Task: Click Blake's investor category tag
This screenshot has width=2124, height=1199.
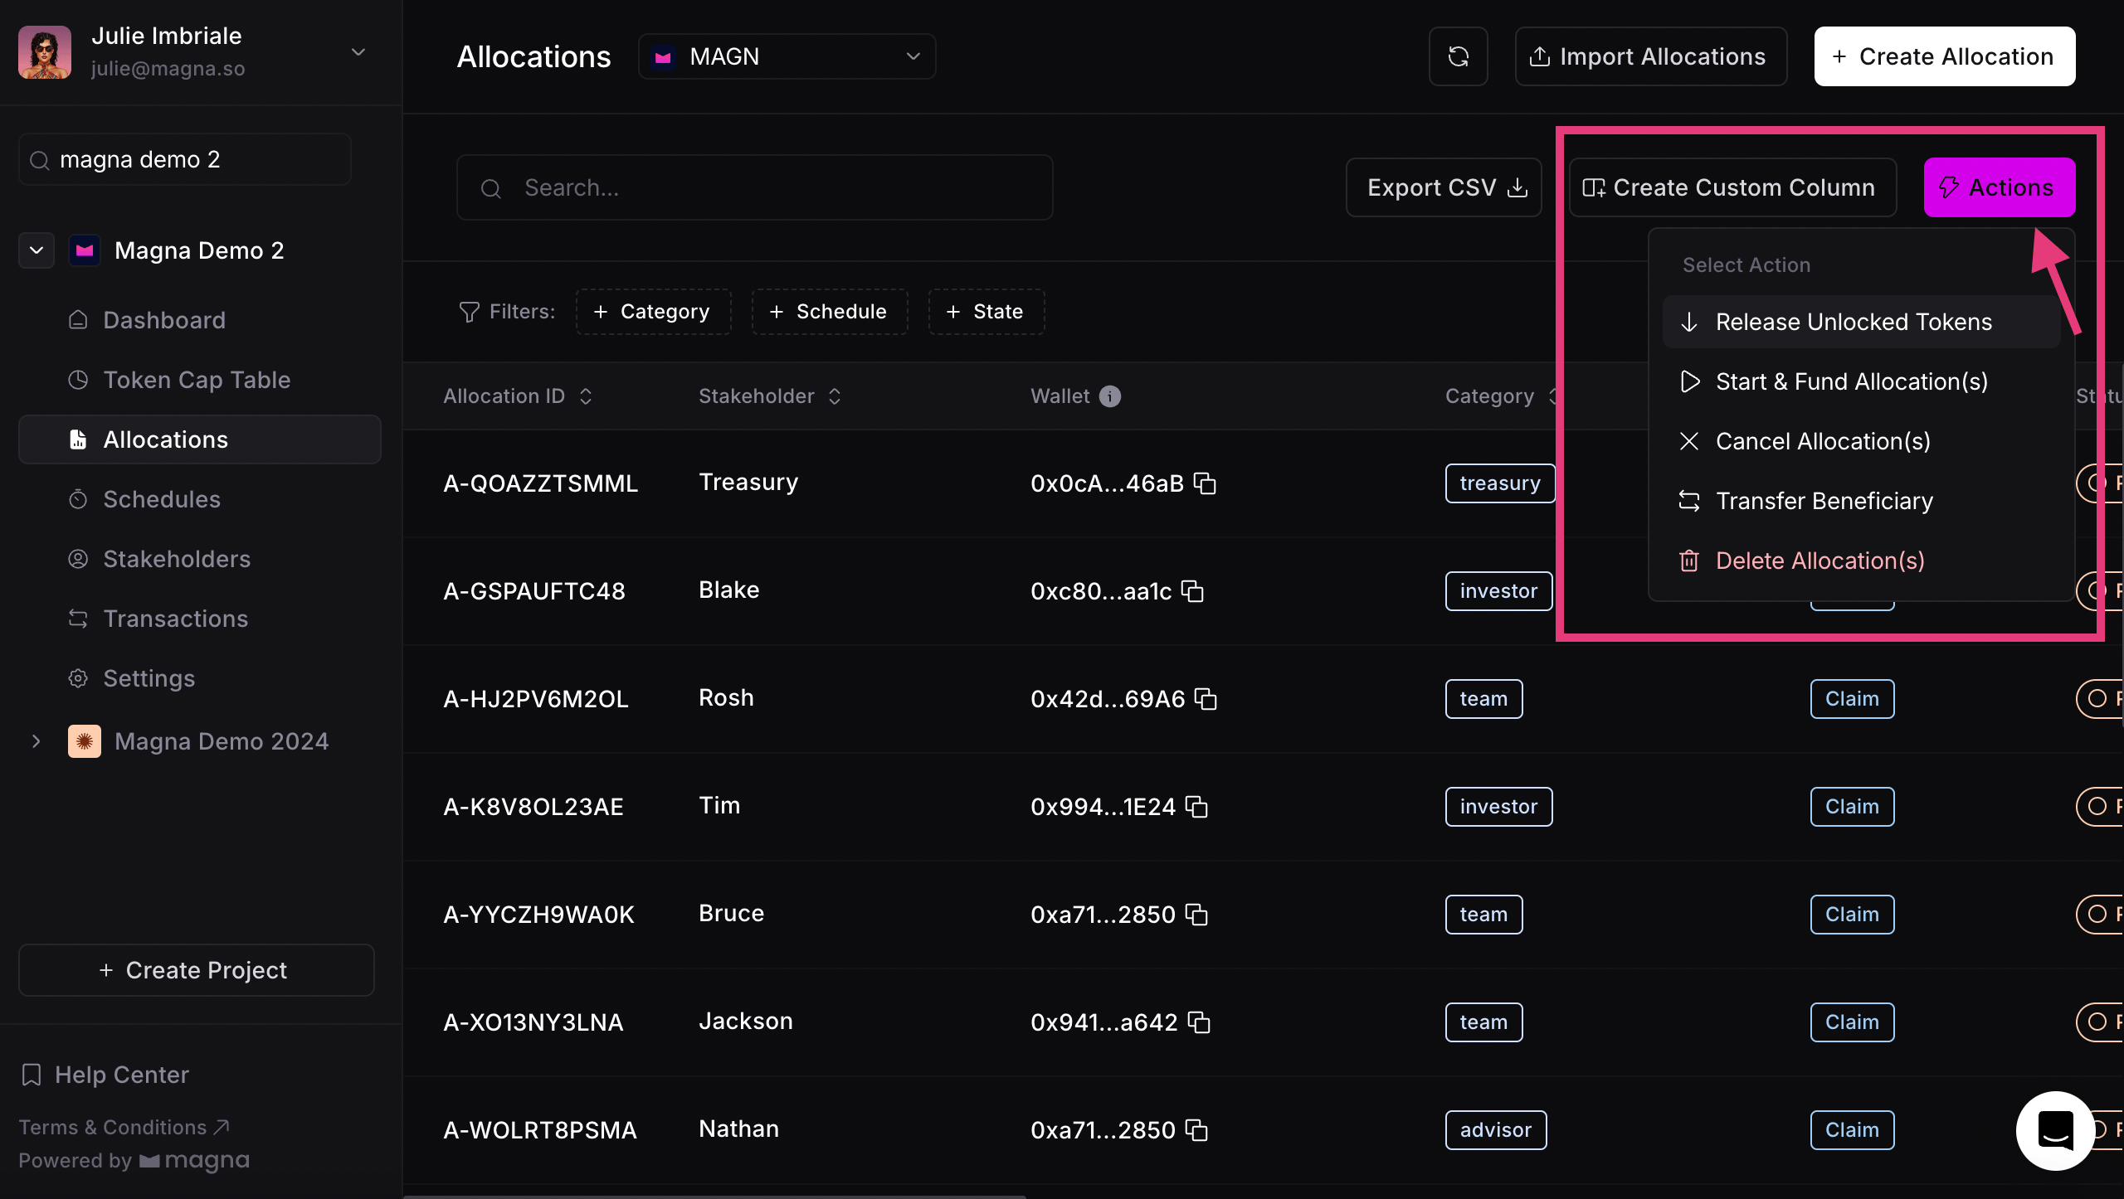Action: click(1498, 591)
